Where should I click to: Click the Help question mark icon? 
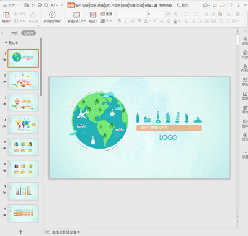(x=231, y=6)
